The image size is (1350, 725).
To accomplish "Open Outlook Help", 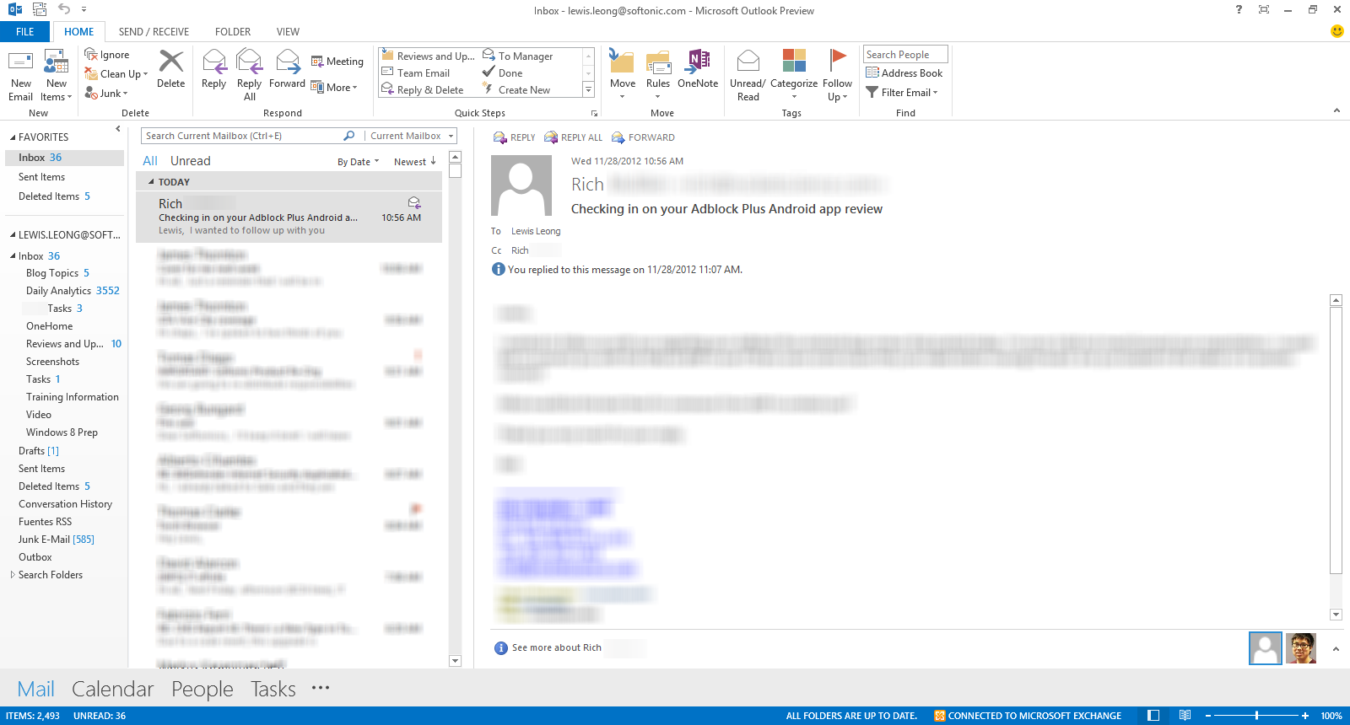I will click(x=1239, y=10).
